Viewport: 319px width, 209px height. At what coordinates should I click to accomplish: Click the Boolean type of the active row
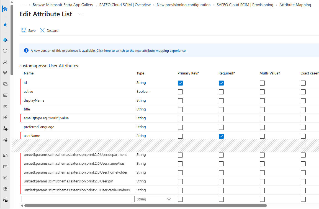[x=143, y=91]
